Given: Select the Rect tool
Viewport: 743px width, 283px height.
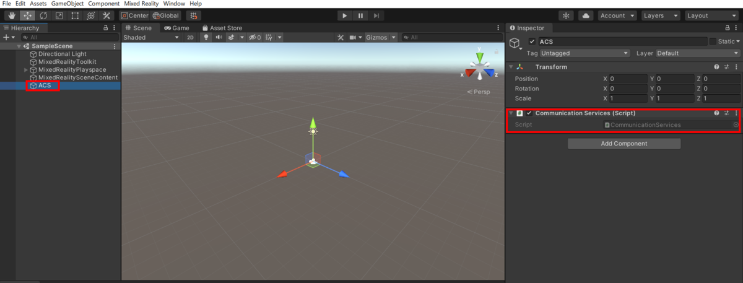Looking at the screenshot, I should [x=75, y=15].
